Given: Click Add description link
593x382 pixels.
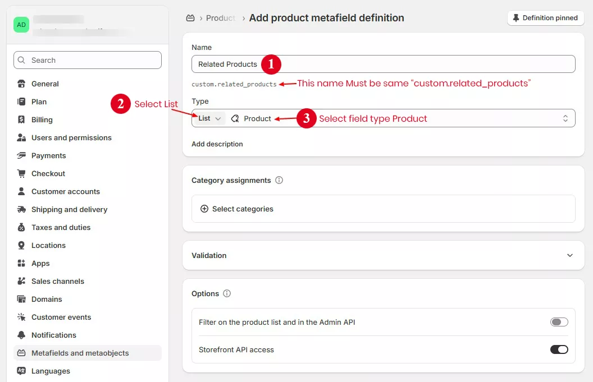Looking at the screenshot, I should tap(217, 144).
